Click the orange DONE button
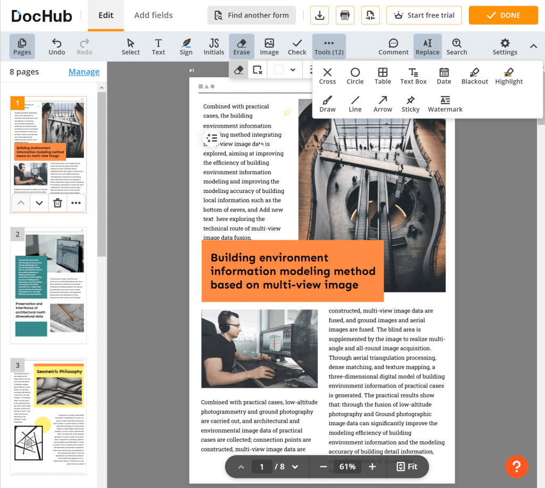 (503, 15)
